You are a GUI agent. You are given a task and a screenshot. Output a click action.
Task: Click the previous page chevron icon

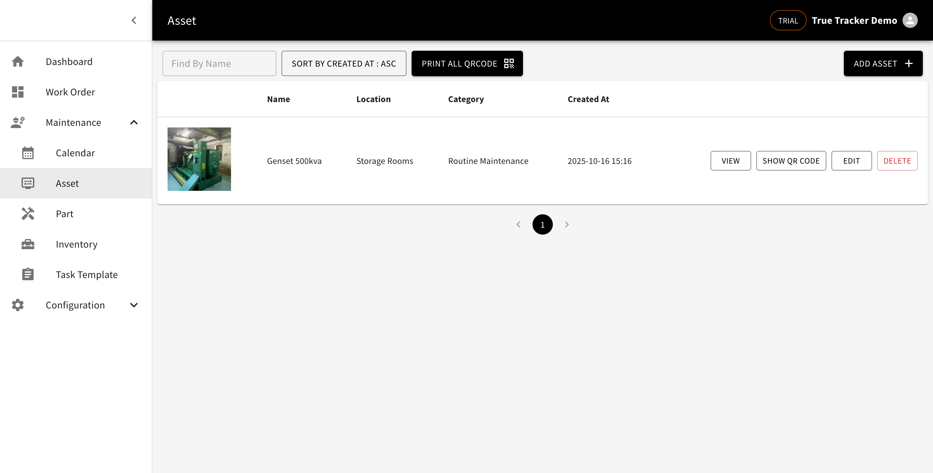519,224
